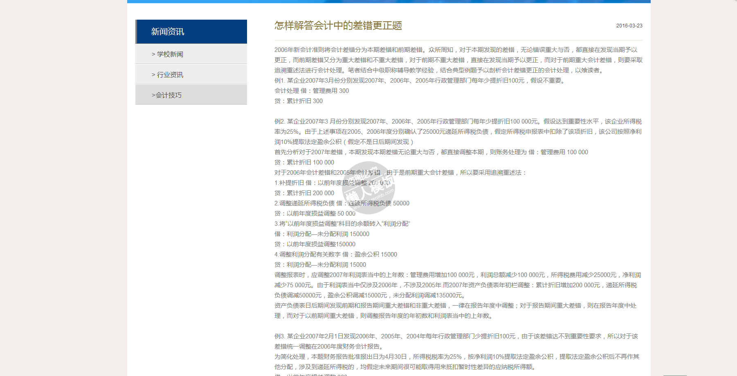This screenshot has height=376, width=737.
Task: Click the line starting 首先分析对于2007年差错
Action: [431, 152]
